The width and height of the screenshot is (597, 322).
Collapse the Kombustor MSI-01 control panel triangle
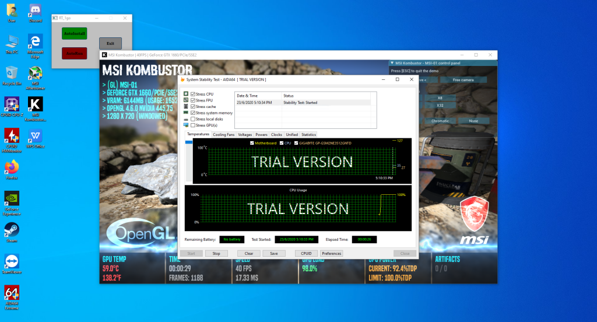point(392,63)
